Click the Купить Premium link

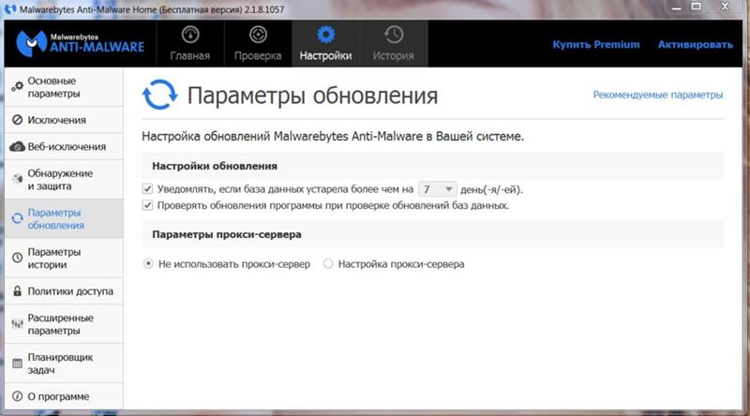point(596,44)
